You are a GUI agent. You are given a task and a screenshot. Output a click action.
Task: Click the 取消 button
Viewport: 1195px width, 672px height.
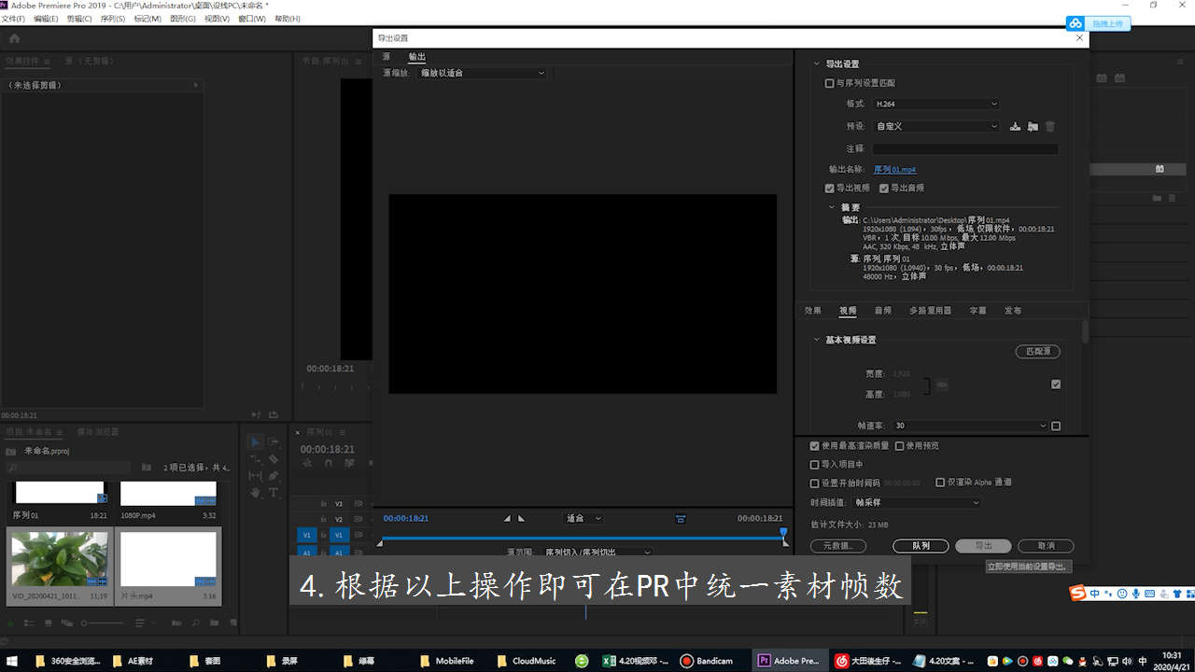[1046, 546]
